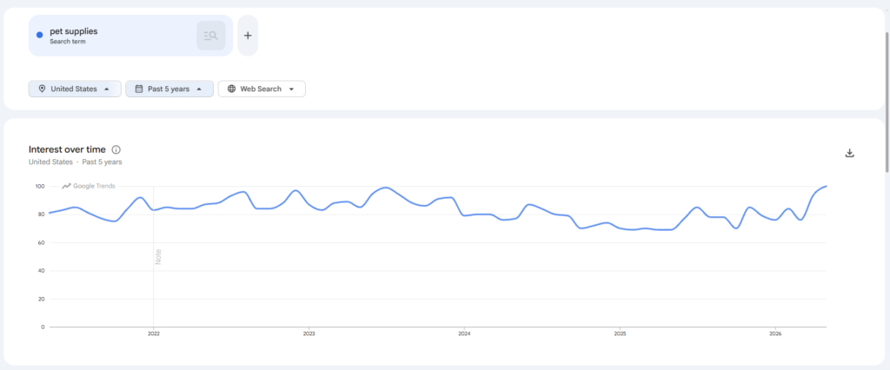The image size is (890, 370).
Task: Click the 2026 label on the time axis
Action: tap(775, 334)
